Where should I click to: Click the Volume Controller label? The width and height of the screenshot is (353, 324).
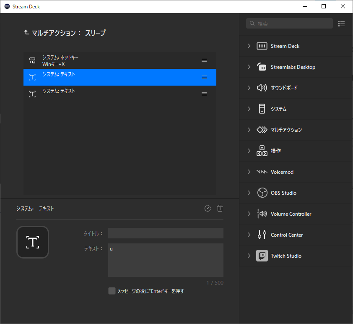(291, 214)
